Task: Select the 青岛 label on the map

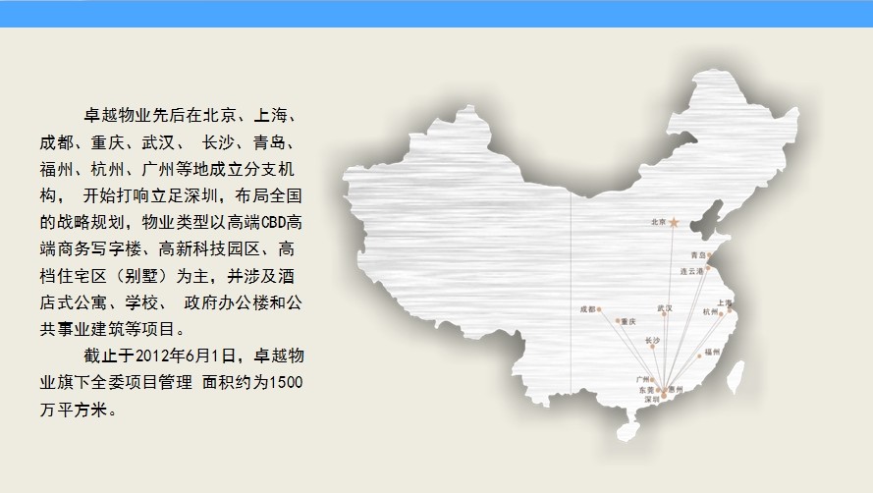Action: (698, 255)
